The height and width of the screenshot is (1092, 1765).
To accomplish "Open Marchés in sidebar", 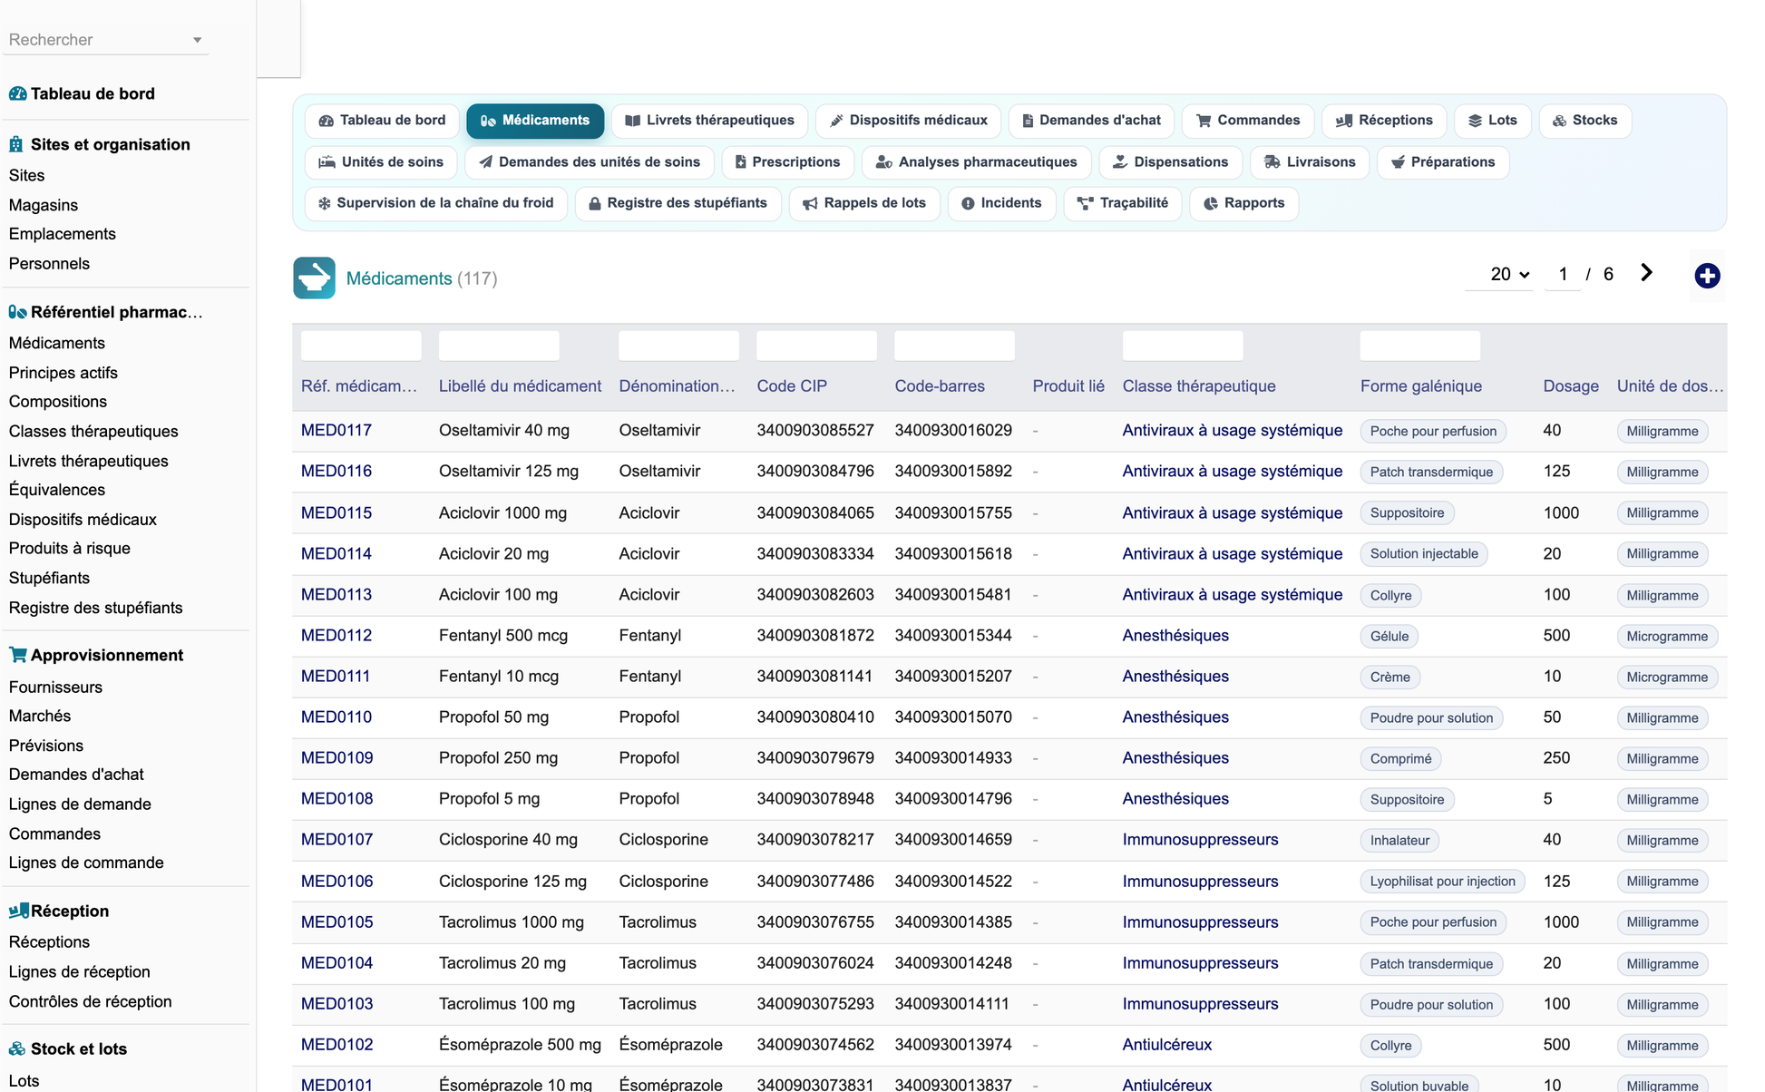I will pyautogui.click(x=40, y=716).
